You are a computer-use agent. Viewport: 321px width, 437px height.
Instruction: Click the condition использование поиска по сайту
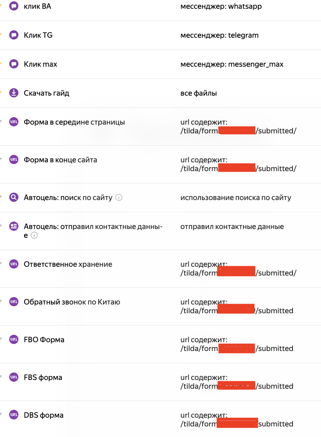pyautogui.click(x=236, y=197)
